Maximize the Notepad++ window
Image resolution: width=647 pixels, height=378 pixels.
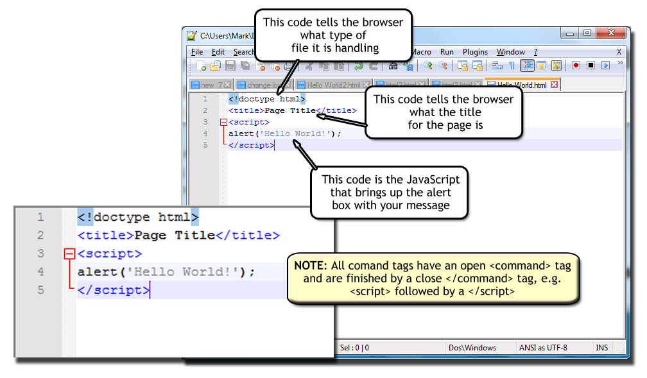[587, 33]
